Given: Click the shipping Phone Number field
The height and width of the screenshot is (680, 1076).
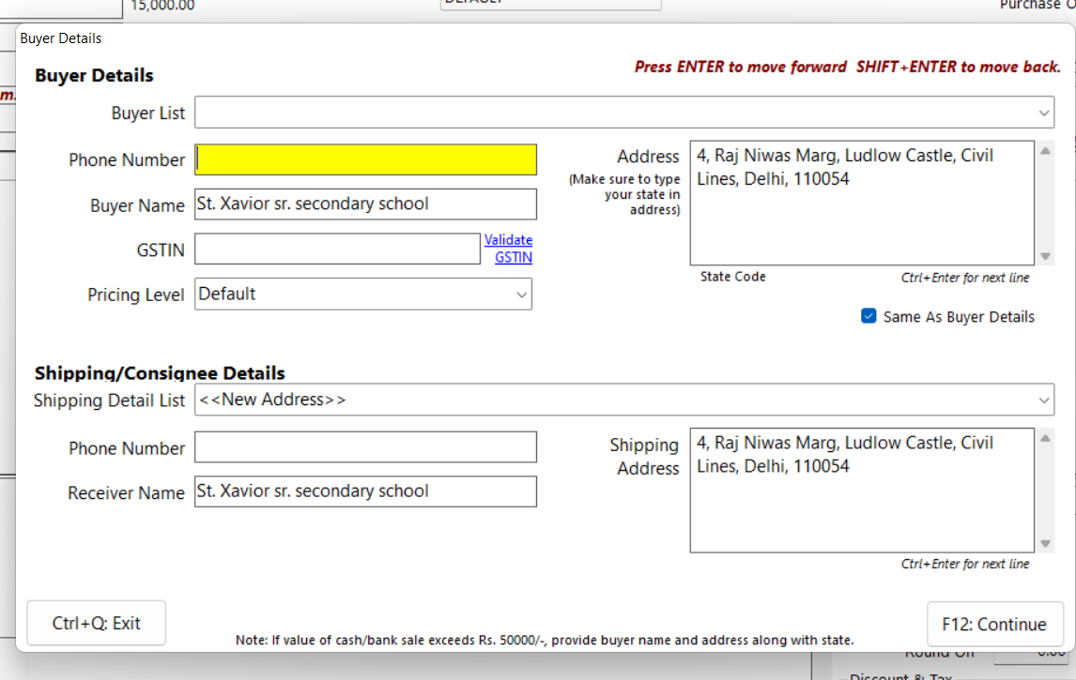Looking at the screenshot, I should 365,447.
